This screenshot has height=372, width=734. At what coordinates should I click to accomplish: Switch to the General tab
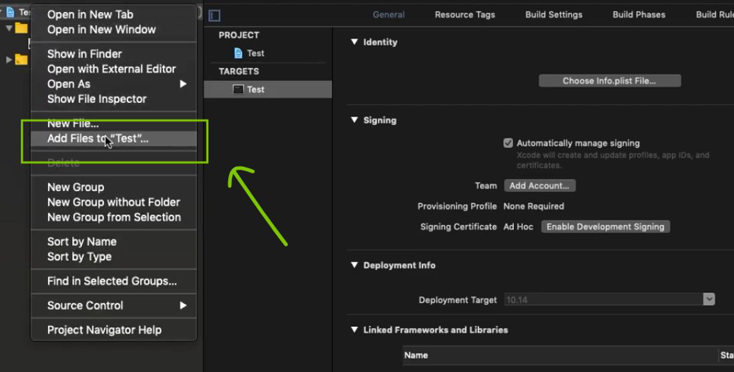point(388,15)
